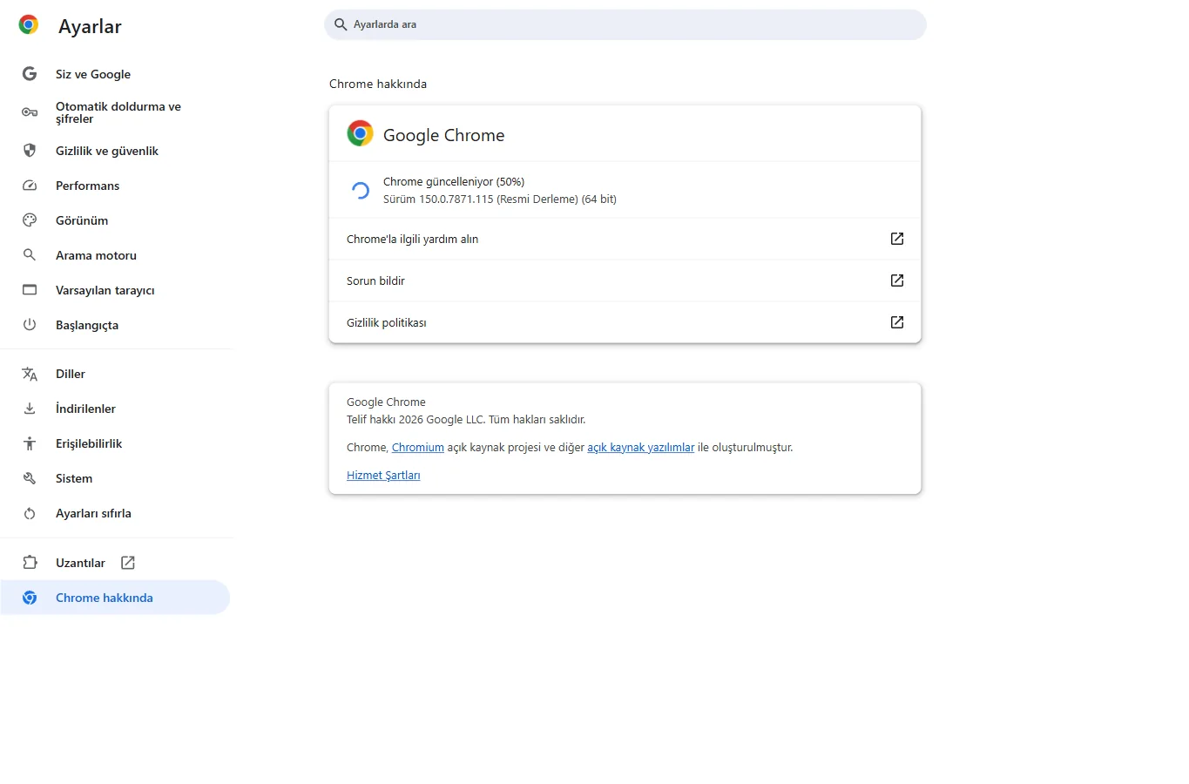Click the key icon for Otomatik doldurma
Screen dimensions: 1189x784
pos(30,112)
